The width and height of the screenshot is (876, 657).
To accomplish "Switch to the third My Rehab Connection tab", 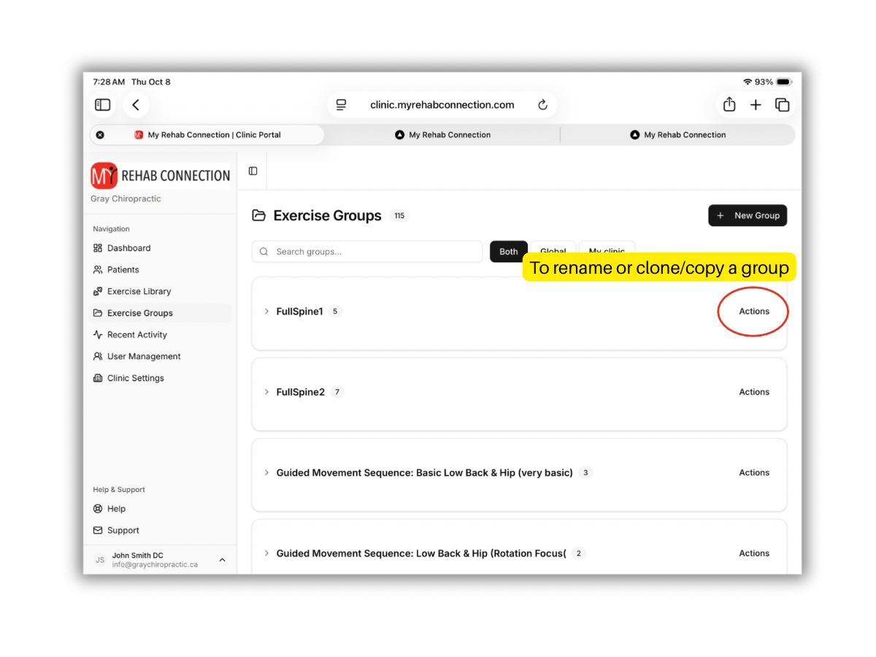I will 677,135.
